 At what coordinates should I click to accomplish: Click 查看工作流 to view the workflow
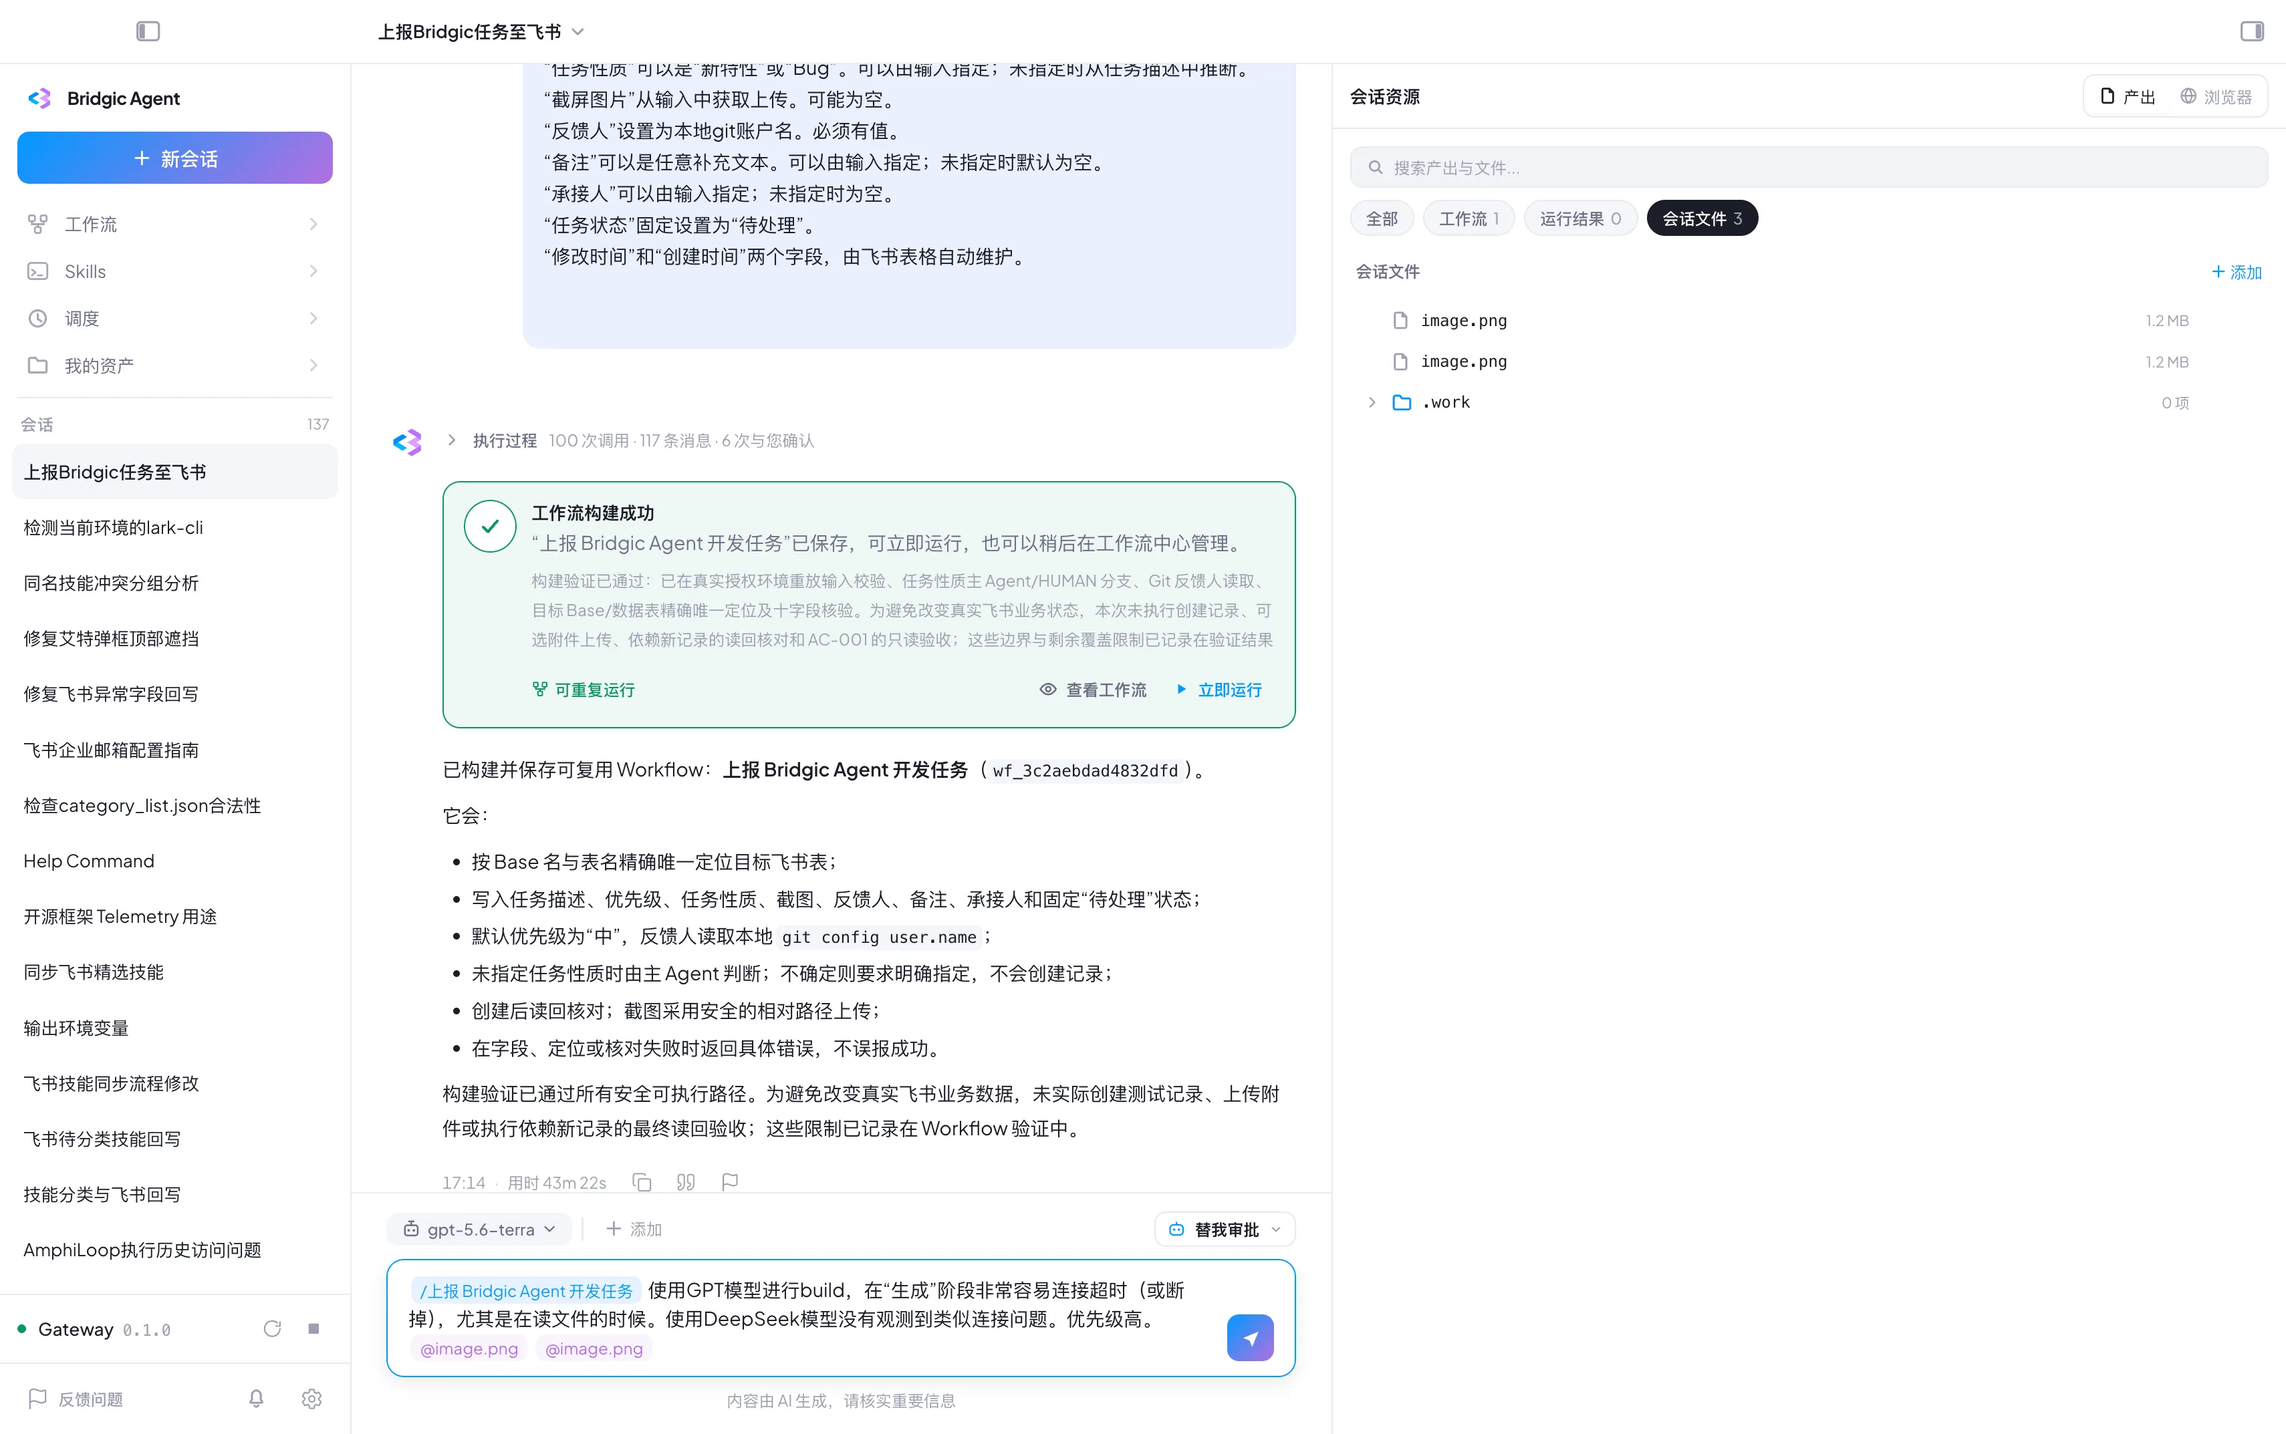coord(1093,690)
